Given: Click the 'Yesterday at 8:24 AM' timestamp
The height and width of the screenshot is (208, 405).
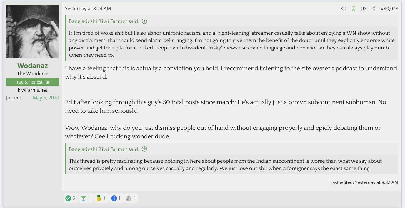Looking at the screenshot, I should 88,9.
